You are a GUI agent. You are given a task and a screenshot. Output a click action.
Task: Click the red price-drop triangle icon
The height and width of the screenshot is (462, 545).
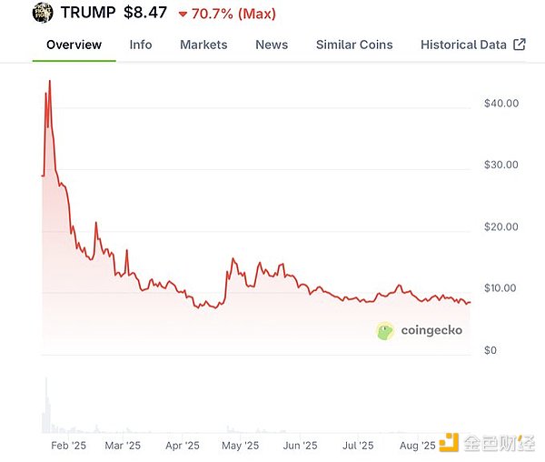[x=183, y=15]
